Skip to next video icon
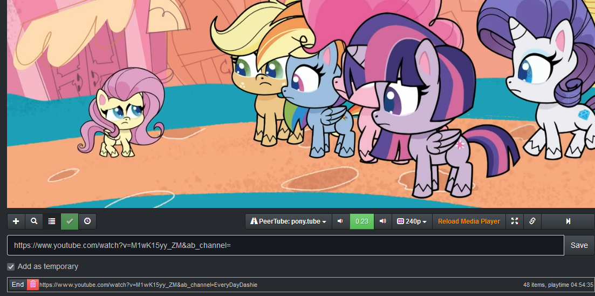595x296 pixels. coord(568,221)
